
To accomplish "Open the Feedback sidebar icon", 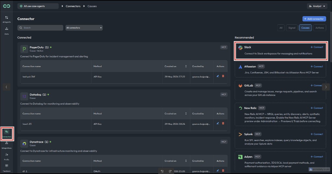I will pyautogui.click(x=6, y=168).
